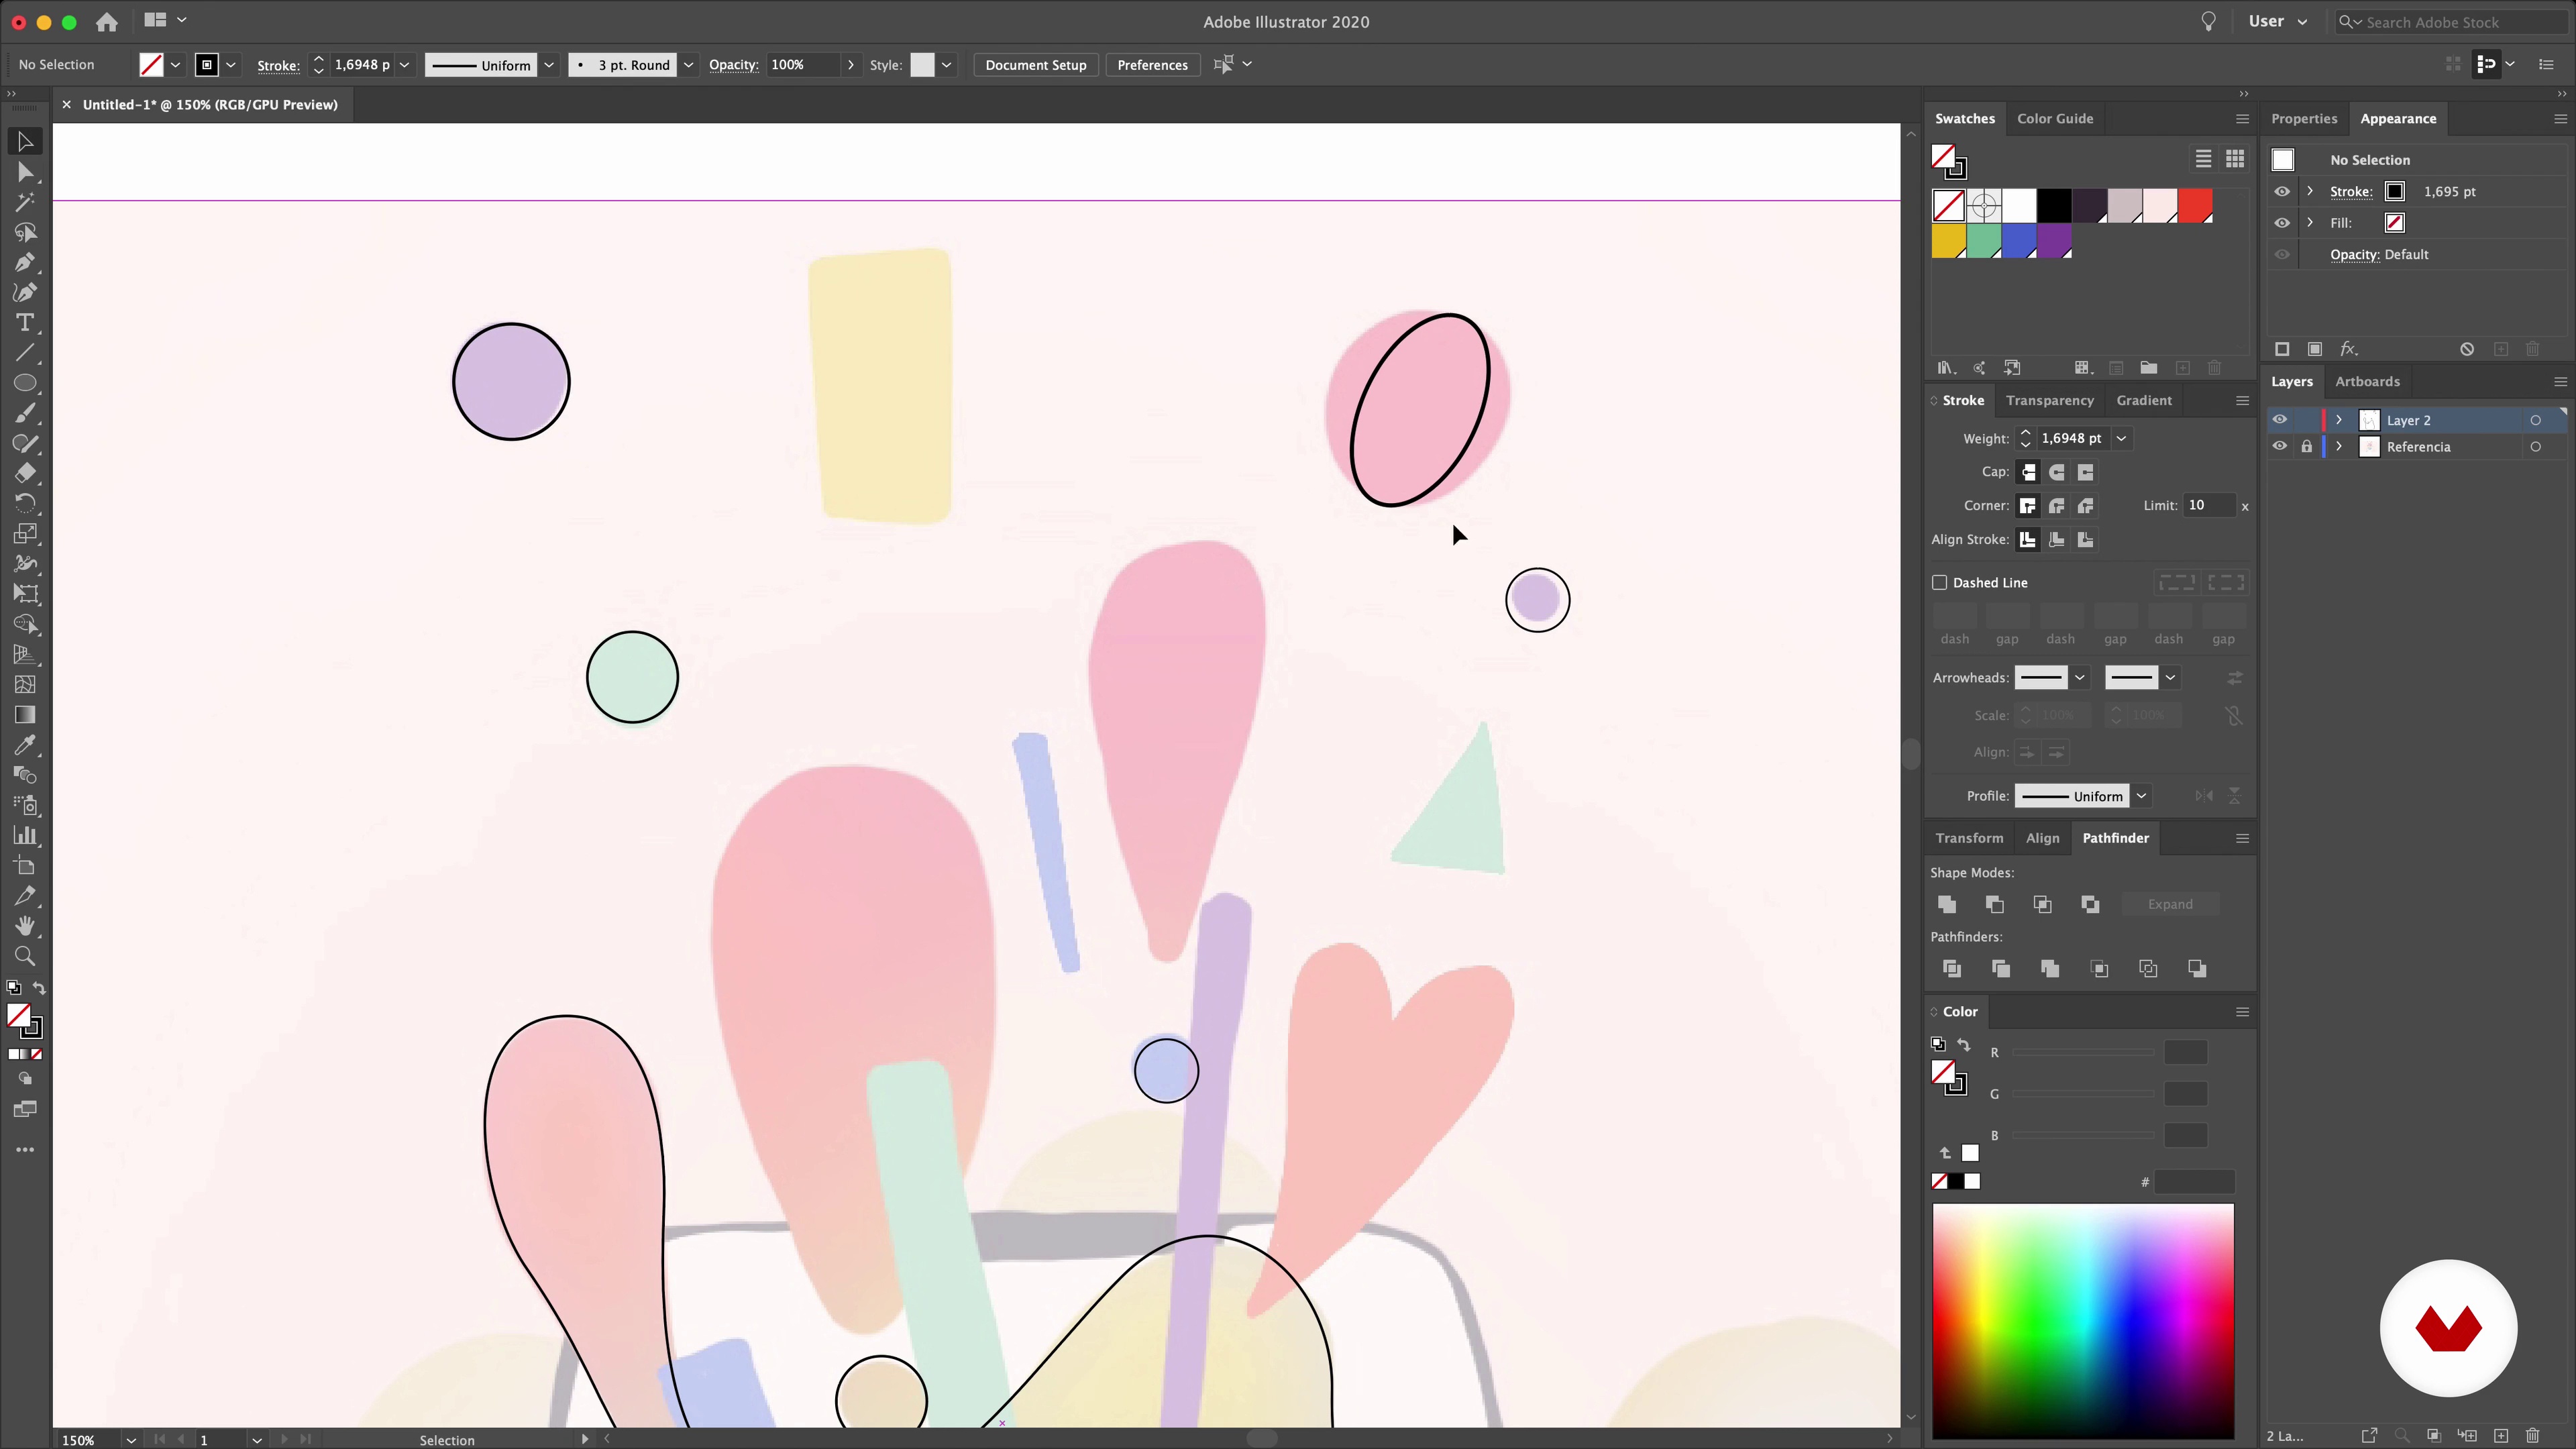Image resolution: width=2576 pixels, height=1449 pixels.
Task: Open the stroke Weight dropdown
Action: pos(2121,438)
